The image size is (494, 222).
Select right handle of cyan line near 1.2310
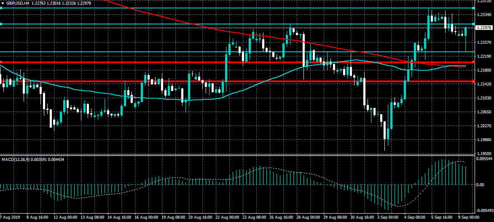point(473,24)
